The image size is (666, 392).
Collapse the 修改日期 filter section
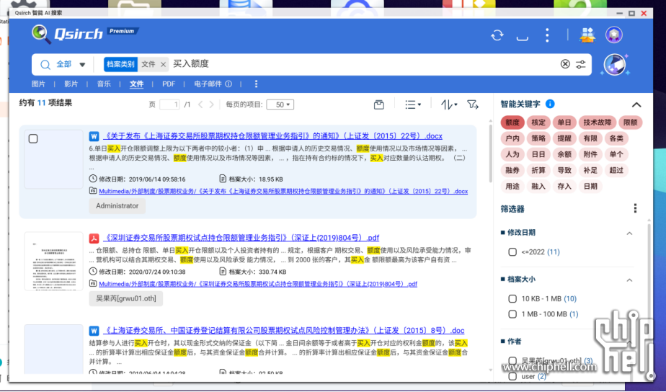[x=629, y=233]
